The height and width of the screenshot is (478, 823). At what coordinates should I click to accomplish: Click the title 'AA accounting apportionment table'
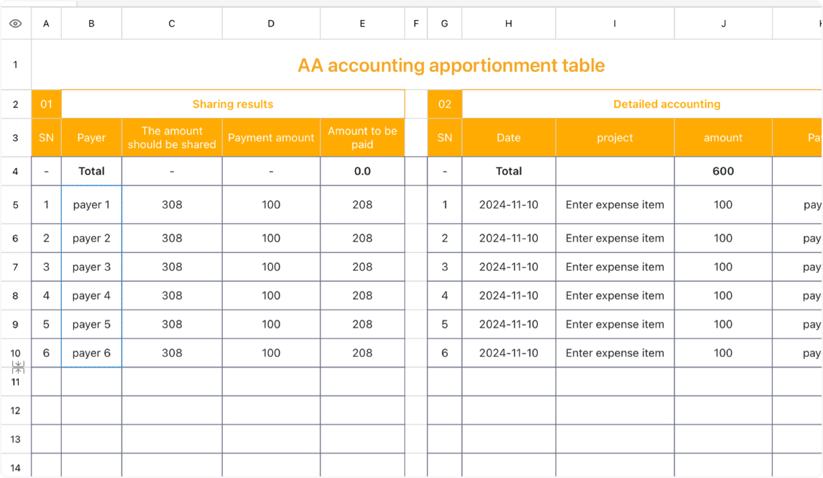[x=451, y=65]
